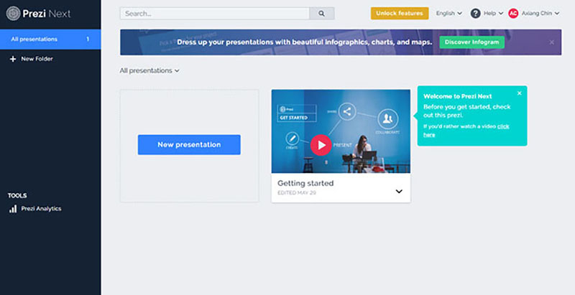Create a New Folder in the sidebar
This screenshot has width=575, height=295.
32,59
